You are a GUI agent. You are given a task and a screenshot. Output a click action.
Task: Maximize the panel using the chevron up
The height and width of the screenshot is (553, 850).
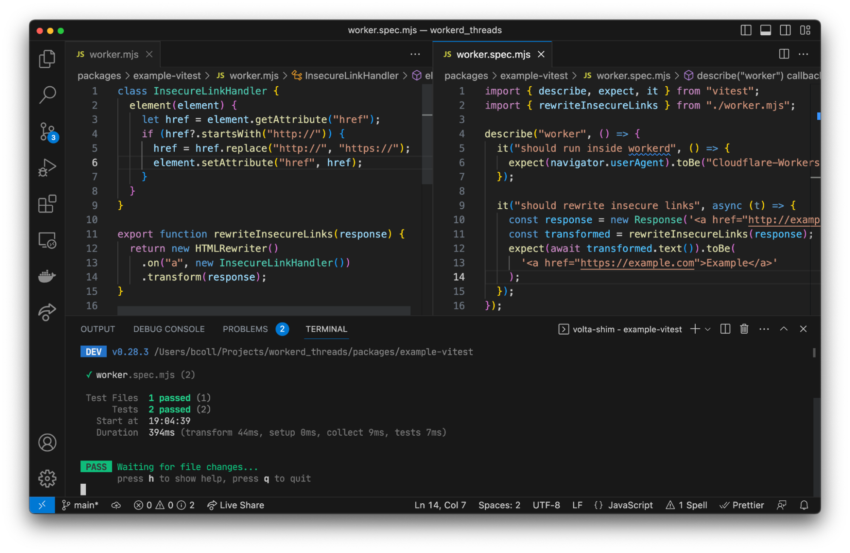pos(784,329)
